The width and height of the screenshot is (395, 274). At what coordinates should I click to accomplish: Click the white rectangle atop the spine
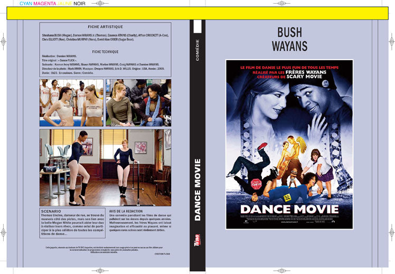click(x=197, y=26)
